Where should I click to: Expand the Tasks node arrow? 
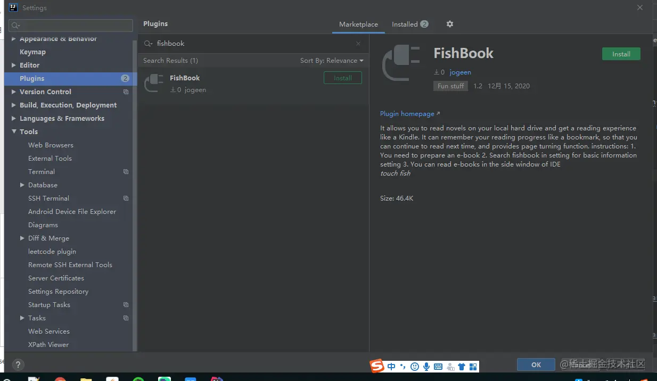(x=22, y=318)
